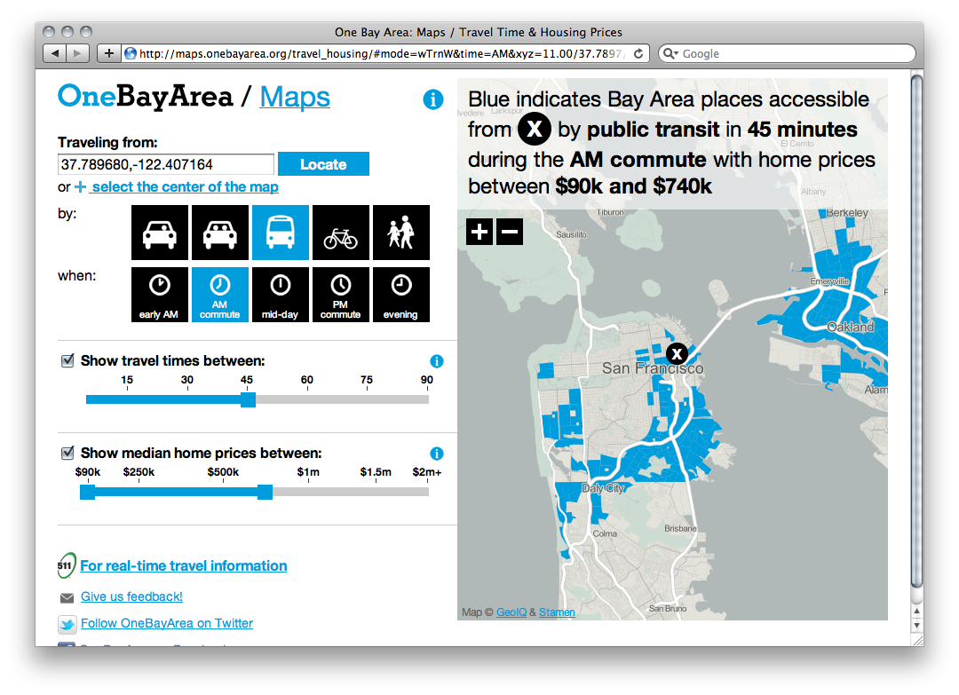Select the carpool travel mode
Viewport: 959px width, 695px height.
220,232
